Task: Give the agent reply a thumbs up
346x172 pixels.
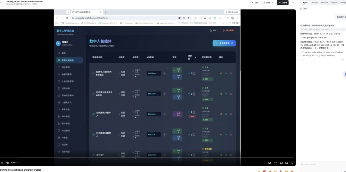Action: 343,59
